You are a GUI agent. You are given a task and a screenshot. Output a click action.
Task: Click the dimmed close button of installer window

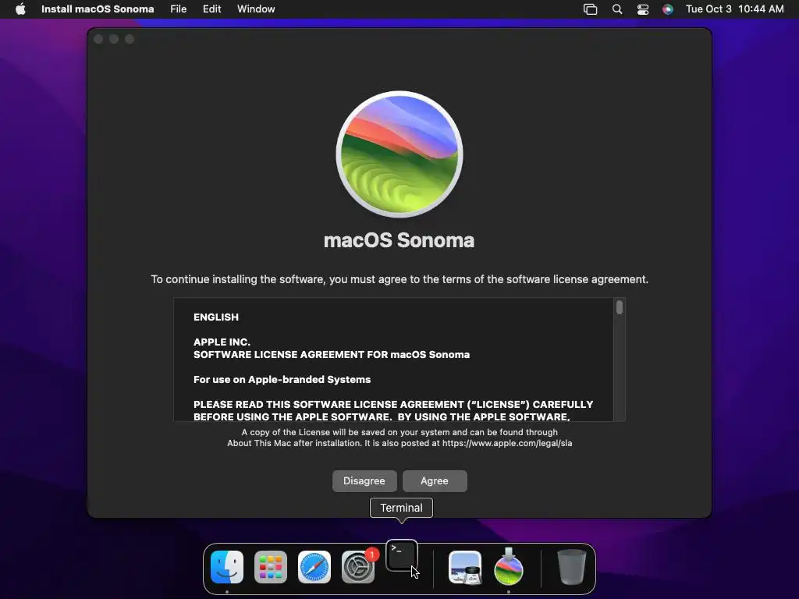(x=99, y=39)
